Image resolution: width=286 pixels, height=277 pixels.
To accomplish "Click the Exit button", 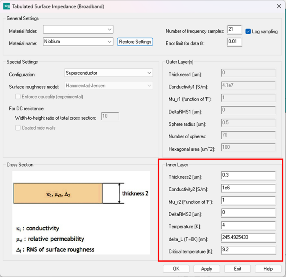I will (237, 269).
